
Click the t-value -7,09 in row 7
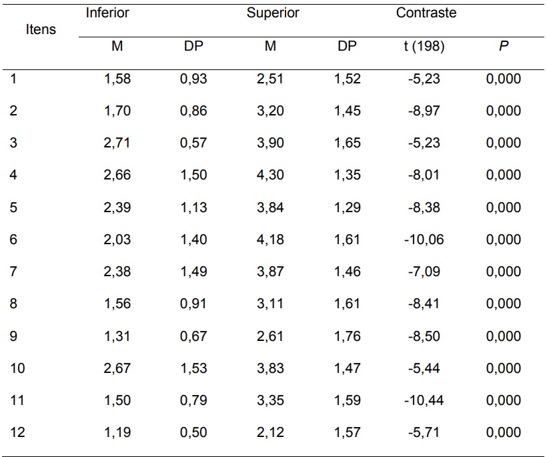coord(424,272)
